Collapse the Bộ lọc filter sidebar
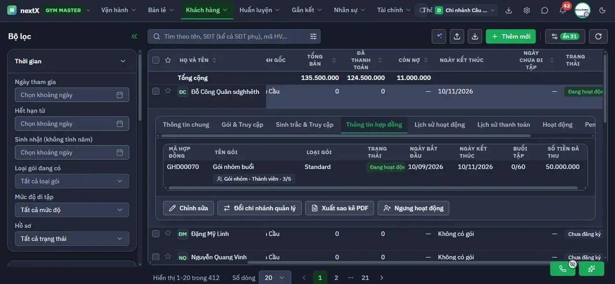The image size is (615, 284). 134,36
